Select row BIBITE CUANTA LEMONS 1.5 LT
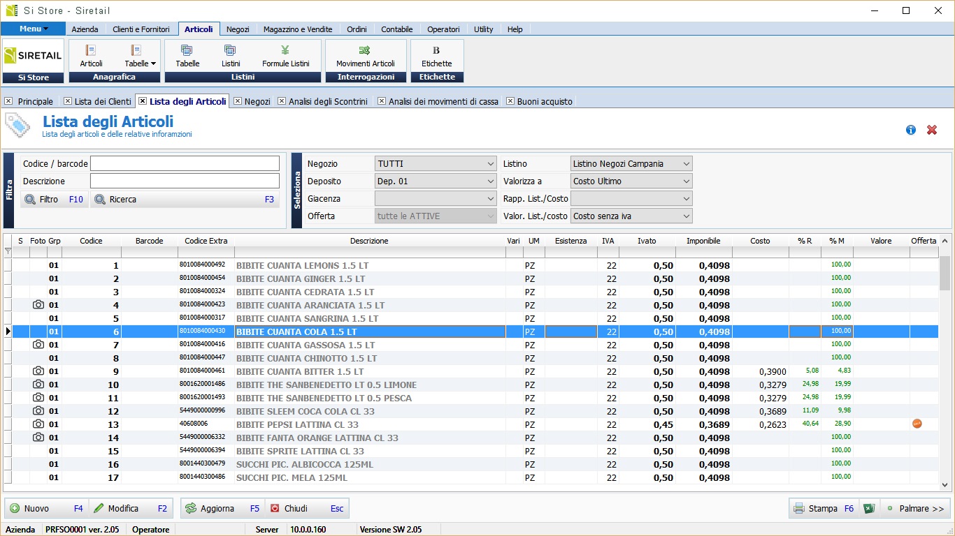Image resolution: width=955 pixels, height=536 pixels. (x=471, y=265)
